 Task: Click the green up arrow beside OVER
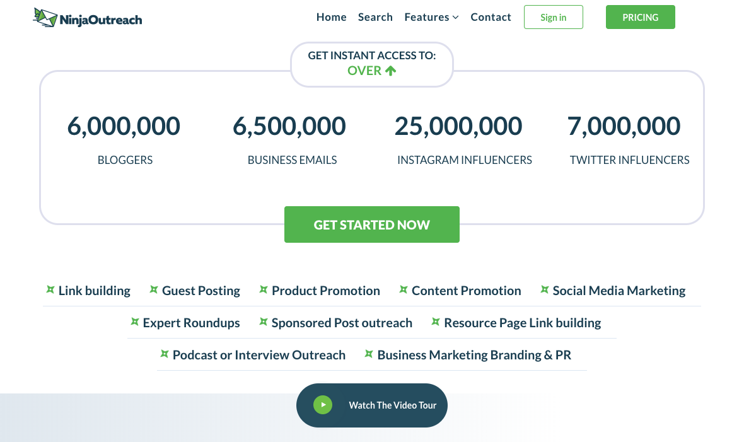pos(391,71)
